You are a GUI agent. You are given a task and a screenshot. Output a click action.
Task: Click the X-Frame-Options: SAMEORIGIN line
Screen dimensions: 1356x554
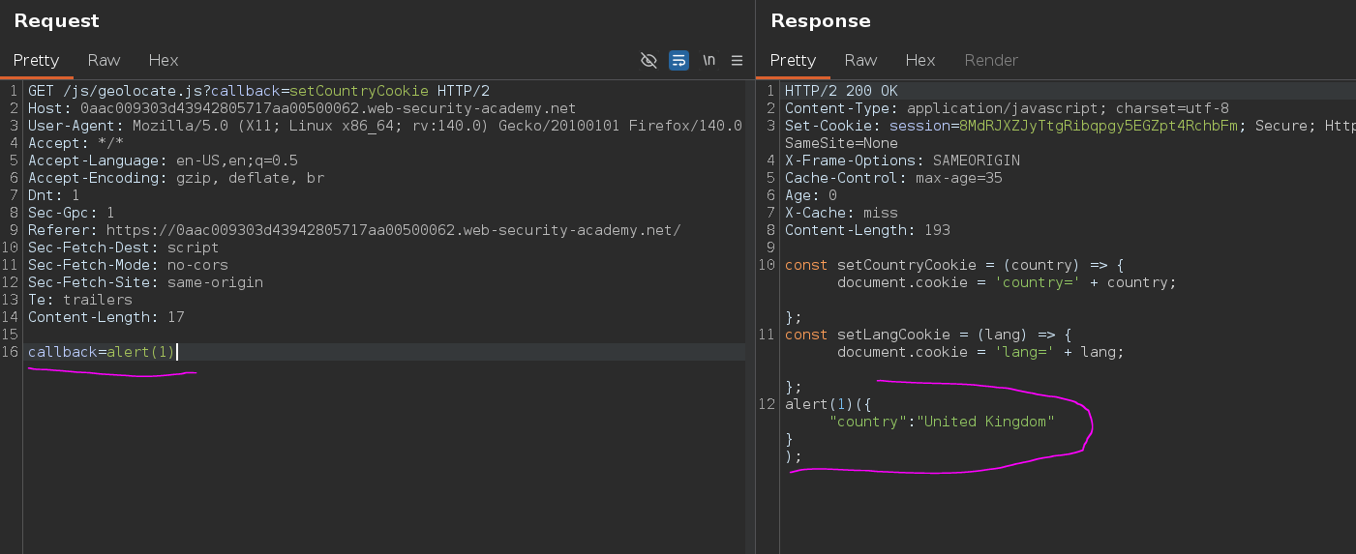[902, 160]
